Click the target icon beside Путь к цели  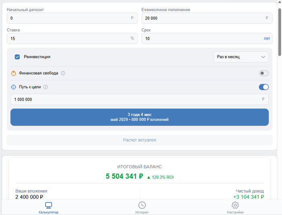point(13,87)
